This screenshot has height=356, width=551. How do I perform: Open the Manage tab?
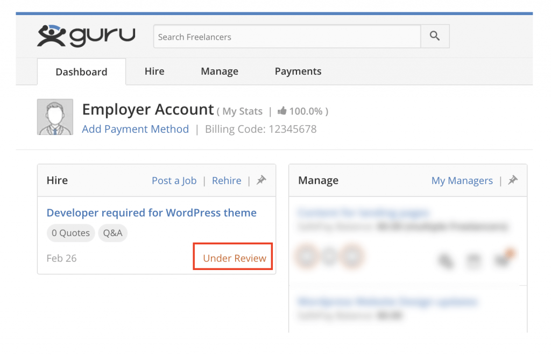tap(219, 71)
